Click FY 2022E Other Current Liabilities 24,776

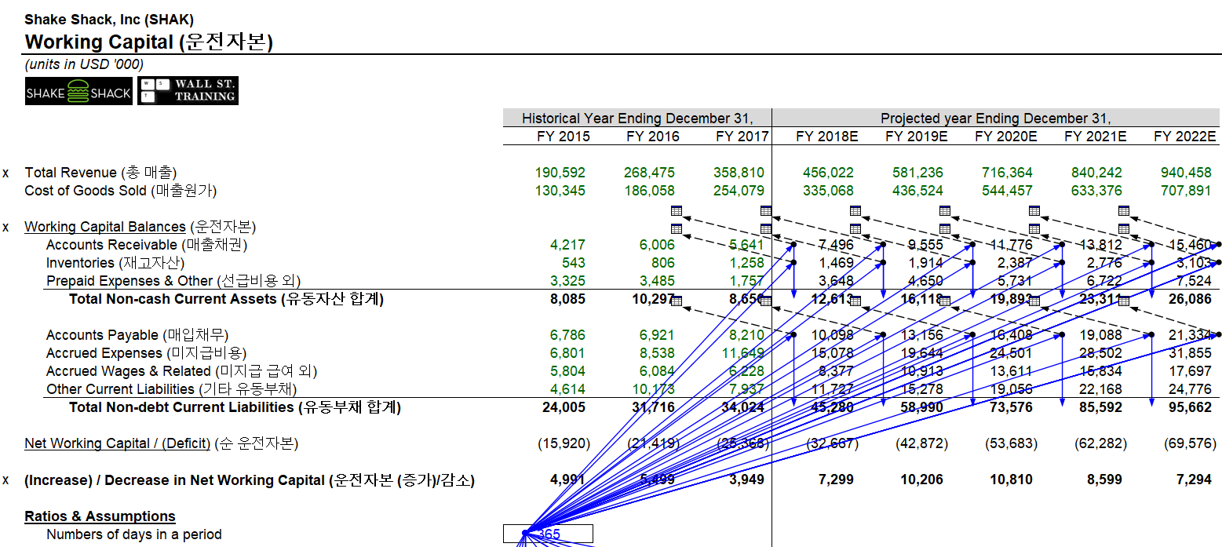[1190, 389]
